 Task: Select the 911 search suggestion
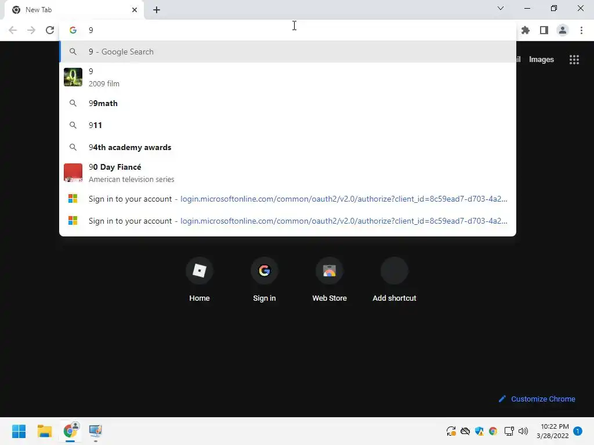pos(288,125)
